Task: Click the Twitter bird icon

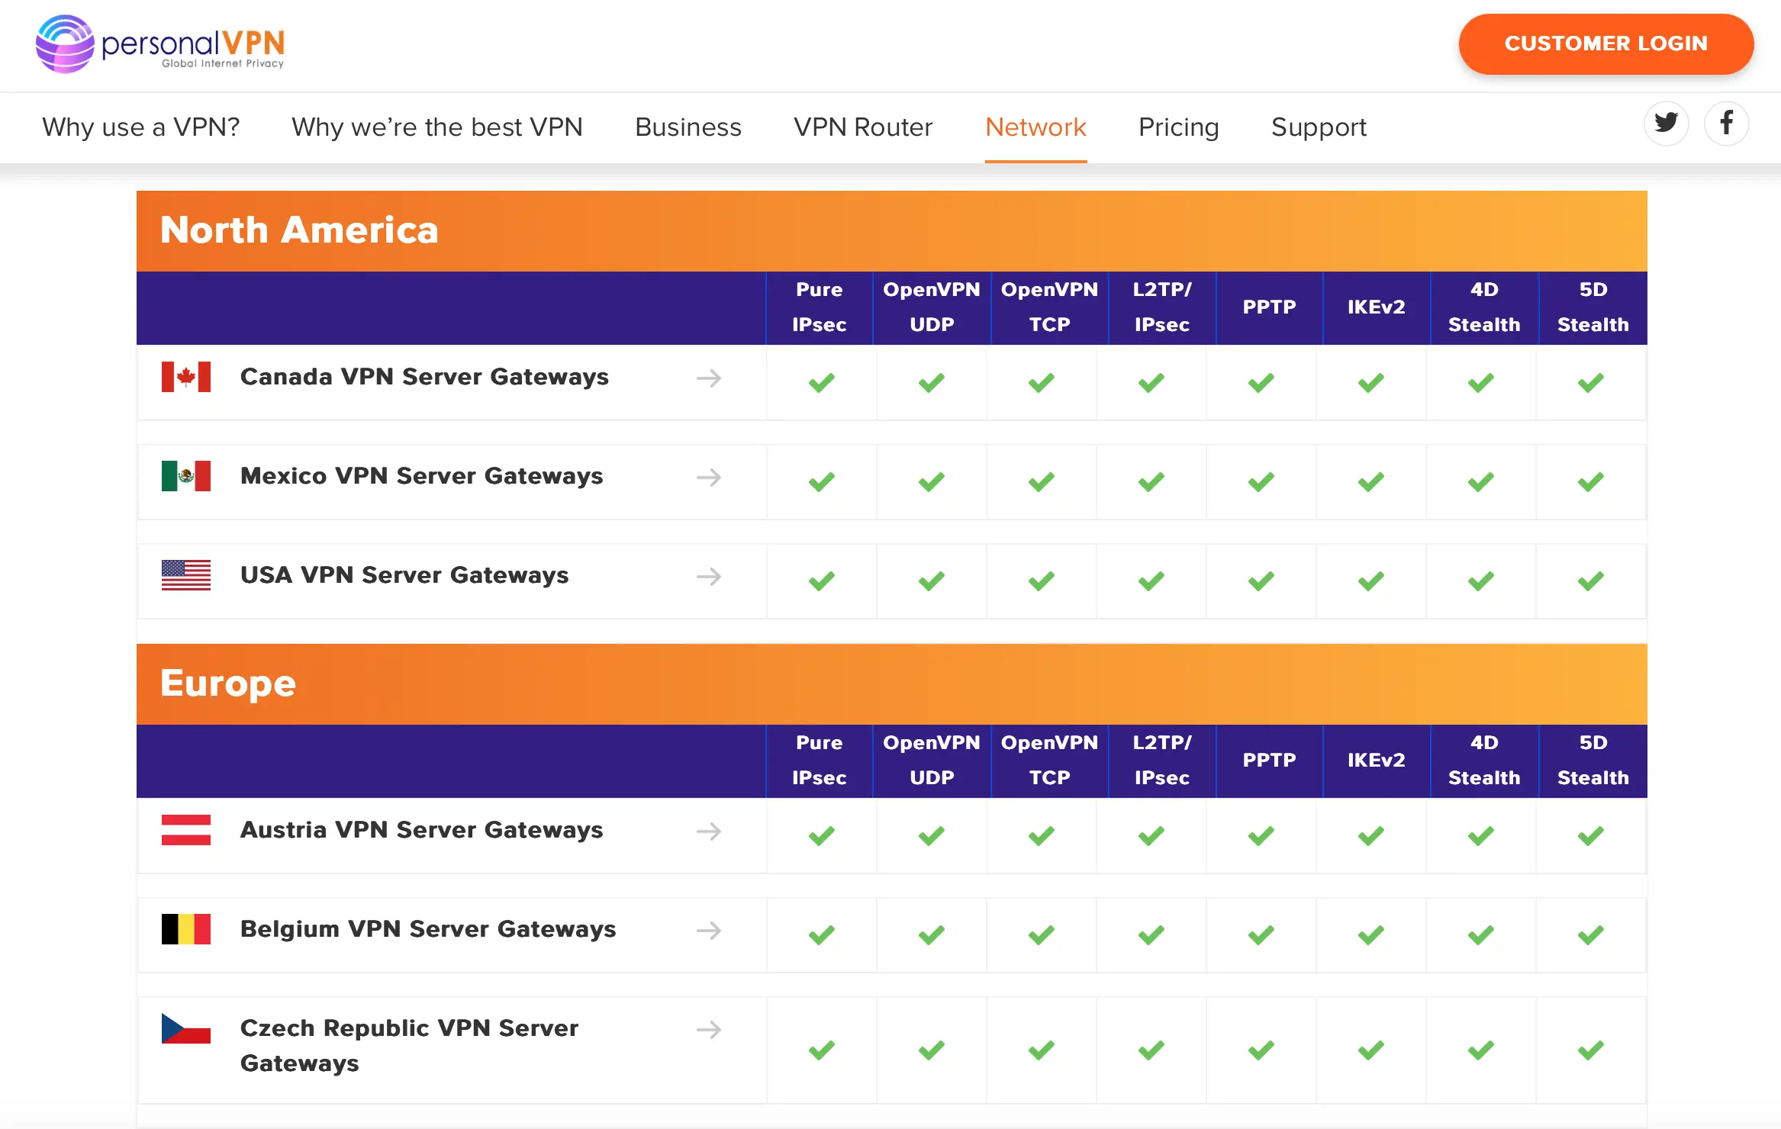Action: point(1667,124)
